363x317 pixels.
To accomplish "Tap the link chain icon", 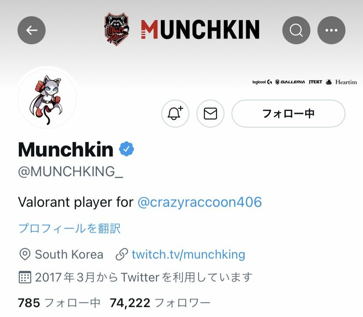I will 121,254.
